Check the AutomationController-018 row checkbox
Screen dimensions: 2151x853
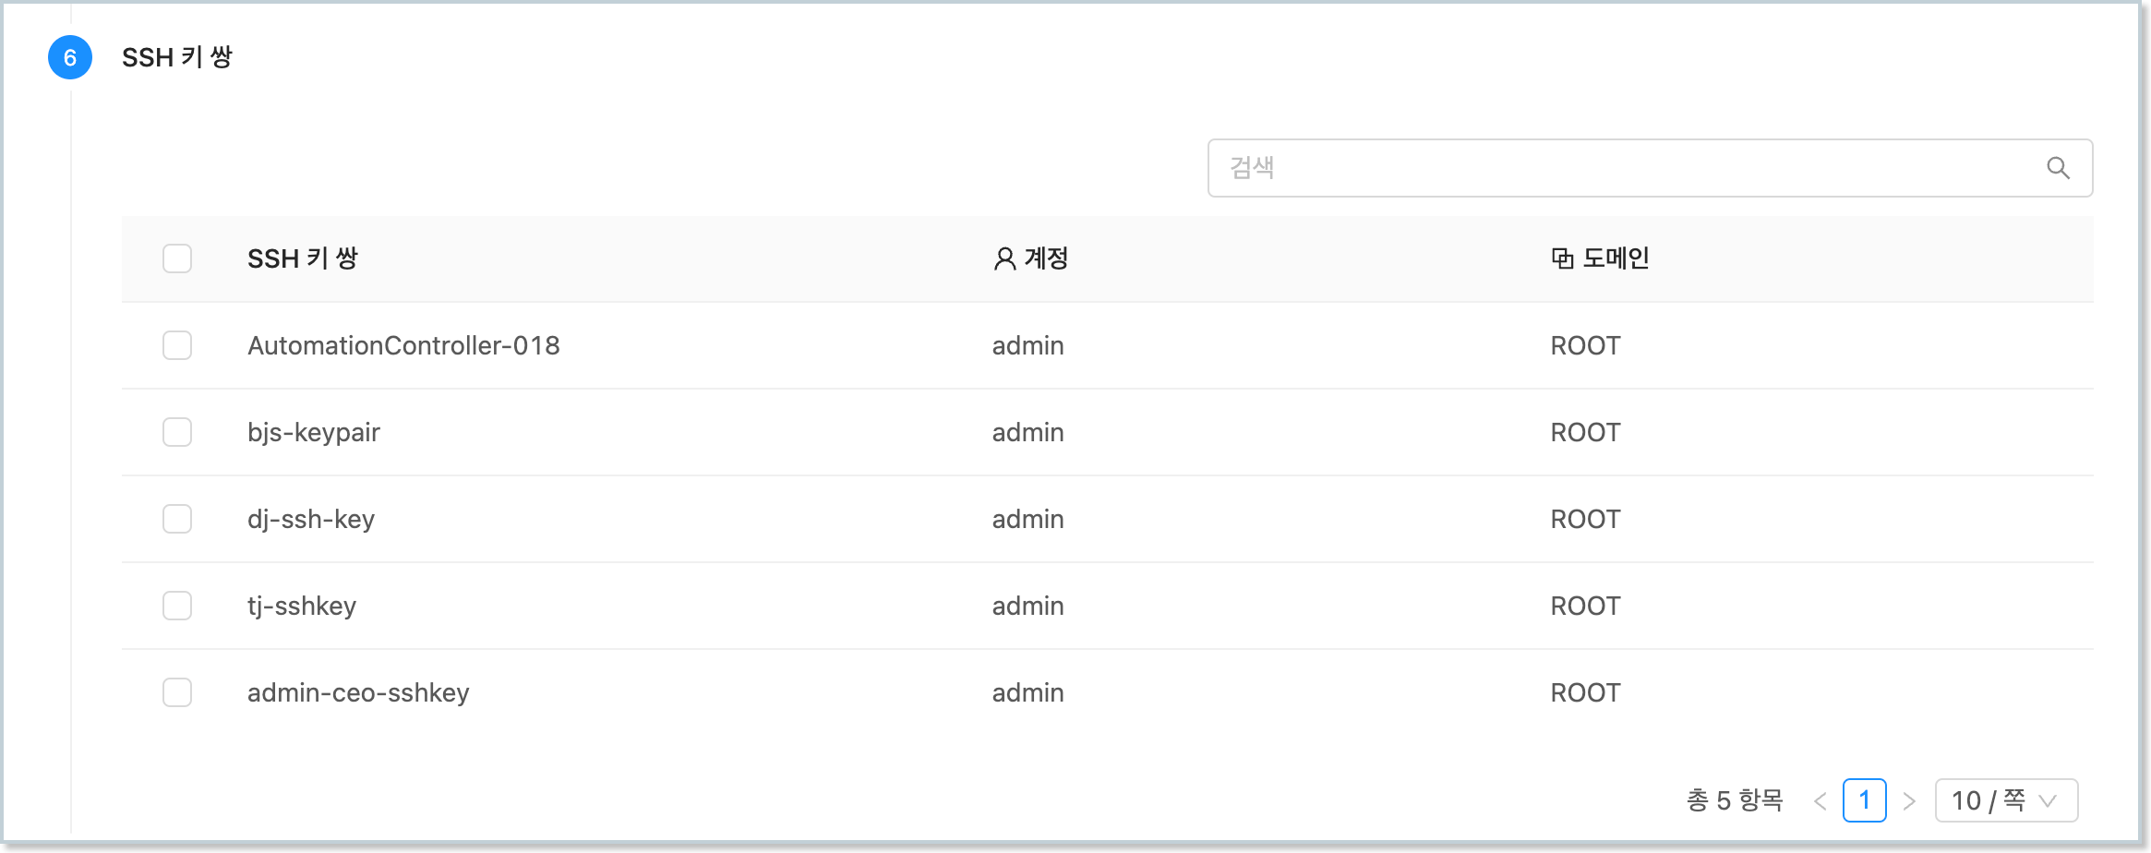177,345
